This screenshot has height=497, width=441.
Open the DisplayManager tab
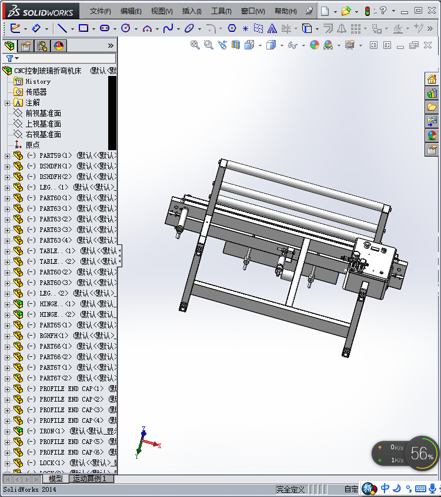tap(59, 47)
